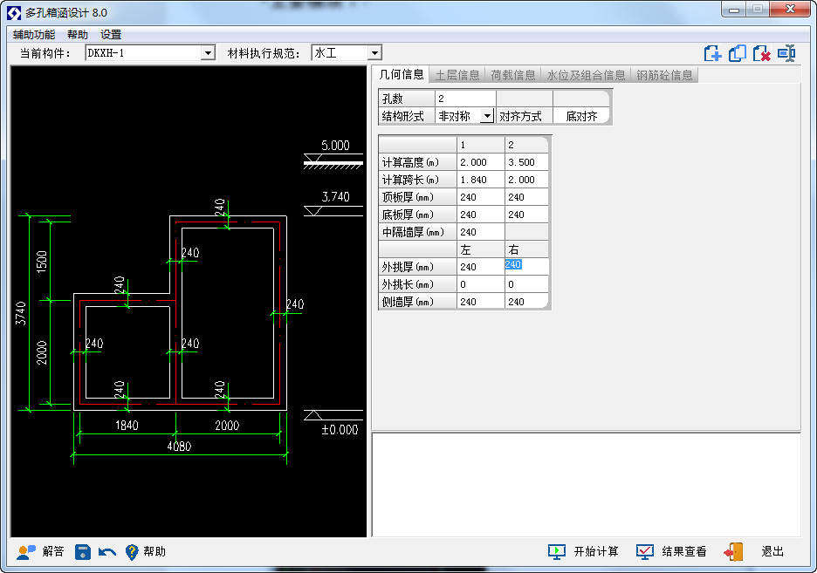817x573 pixels.
Task: Close the 多孔箱涵设计 8.0 window
Action: pyautogui.click(x=790, y=10)
